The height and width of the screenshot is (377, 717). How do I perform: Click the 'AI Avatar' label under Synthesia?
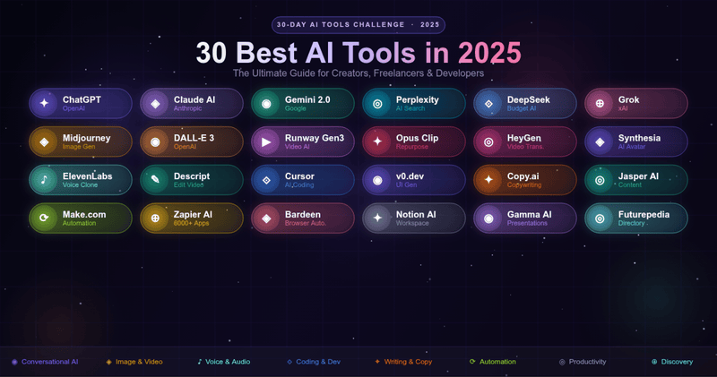632,147
